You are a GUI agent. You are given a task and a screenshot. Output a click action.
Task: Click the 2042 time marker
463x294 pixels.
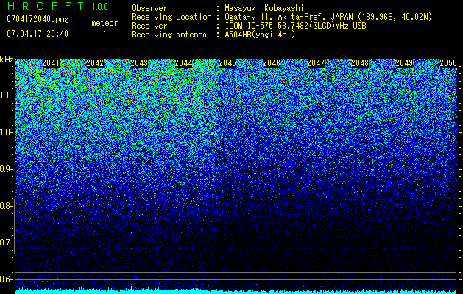click(95, 63)
